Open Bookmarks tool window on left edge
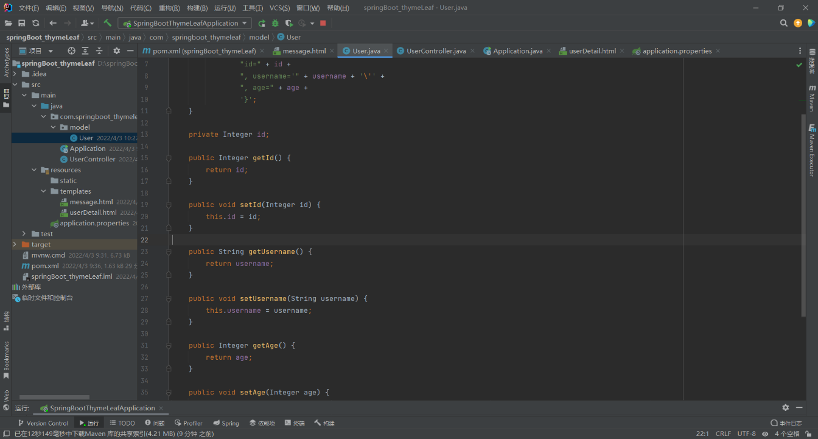The height and width of the screenshot is (439, 818). tap(6, 360)
